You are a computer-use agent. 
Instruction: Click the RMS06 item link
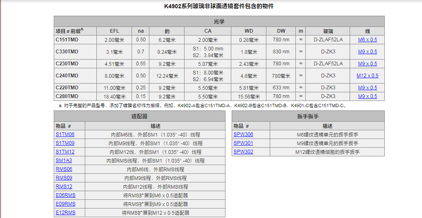[64, 169]
